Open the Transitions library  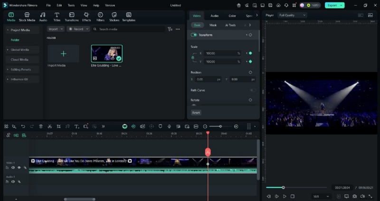[x=72, y=17]
